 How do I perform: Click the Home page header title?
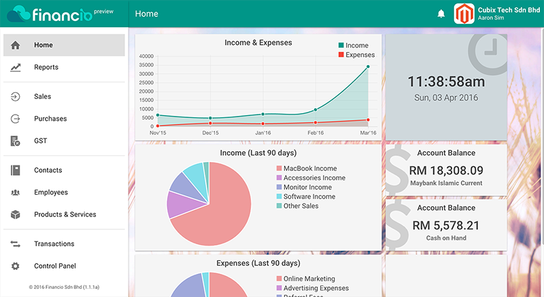pyautogui.click(x=146, y=14)
